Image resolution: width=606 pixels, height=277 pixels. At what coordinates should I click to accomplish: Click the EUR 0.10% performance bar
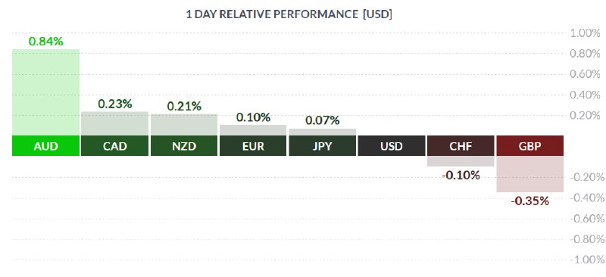point(253,130)
